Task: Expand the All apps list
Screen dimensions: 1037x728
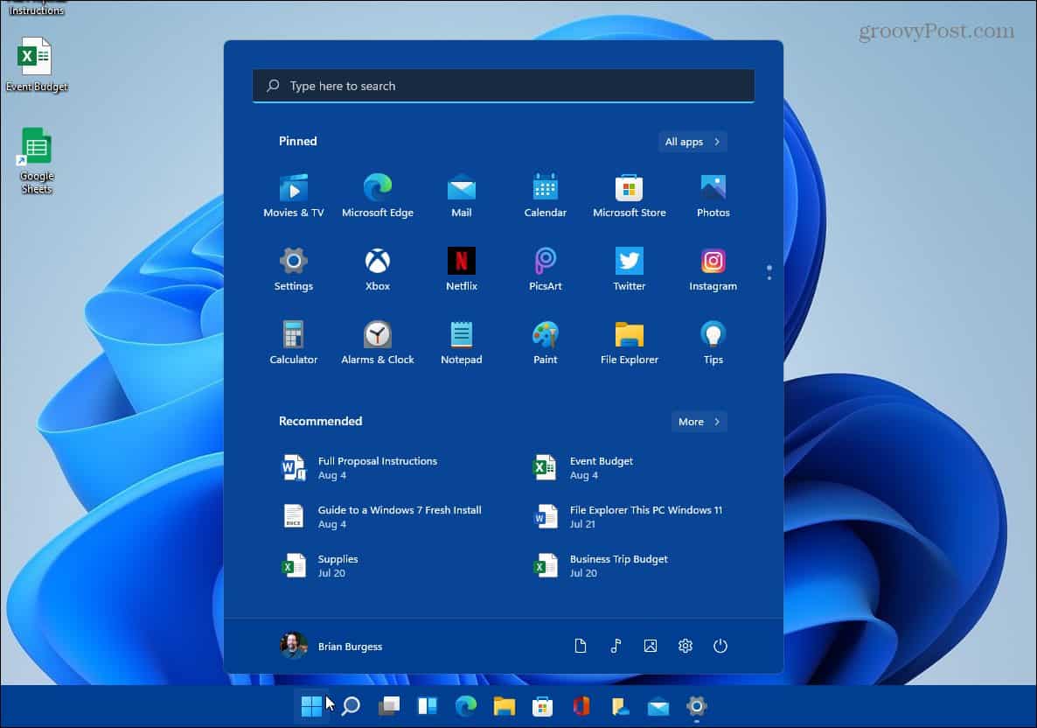Action: point(692,142)
